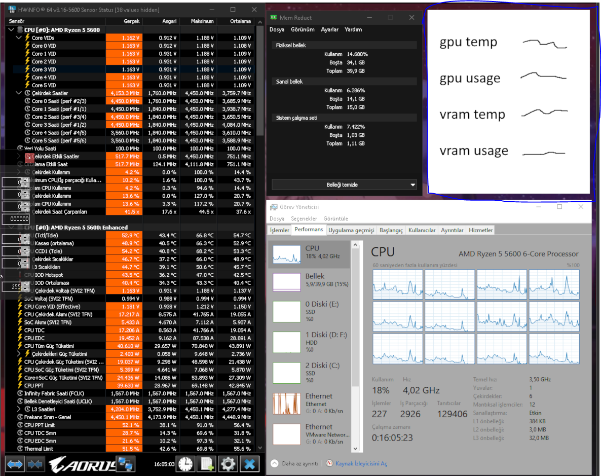Open the Belleği temizle dropdown arrow

click(412, 185)
